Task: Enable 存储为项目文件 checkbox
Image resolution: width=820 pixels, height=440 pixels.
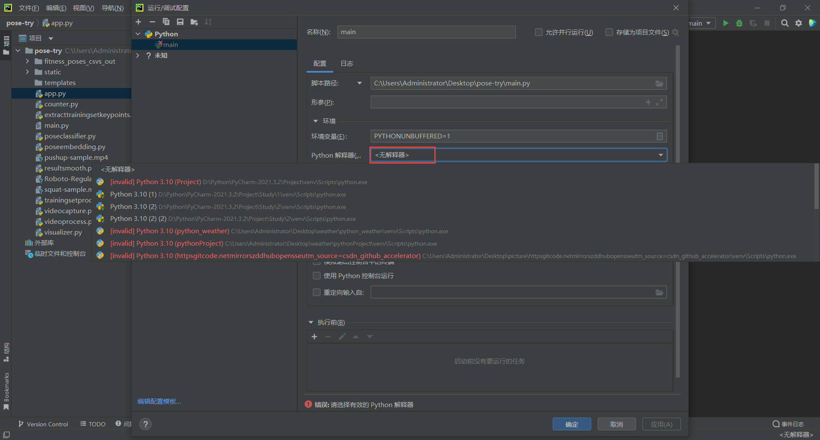Action: [609, 32]
